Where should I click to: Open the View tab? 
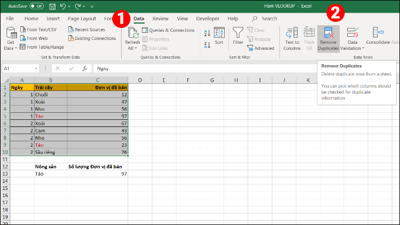click(182, 19)
